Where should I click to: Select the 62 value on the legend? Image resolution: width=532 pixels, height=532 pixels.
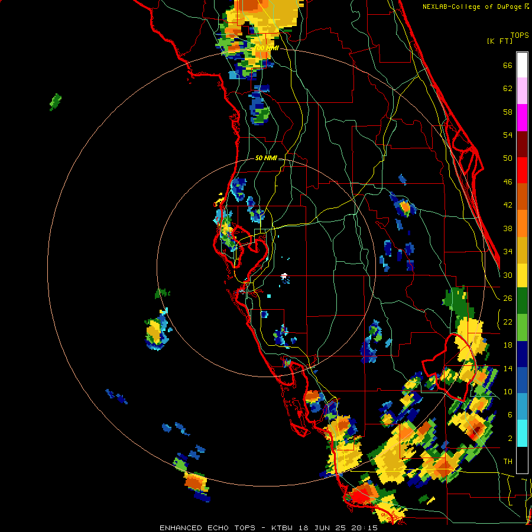[508, 89]
